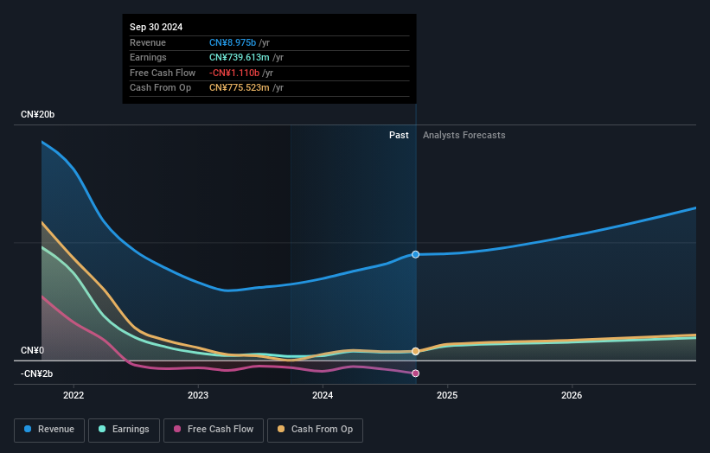Toggle the Free Cash Flow legend button
The width and height of the screenshot is (710, 453).
[x=214, y=430]
